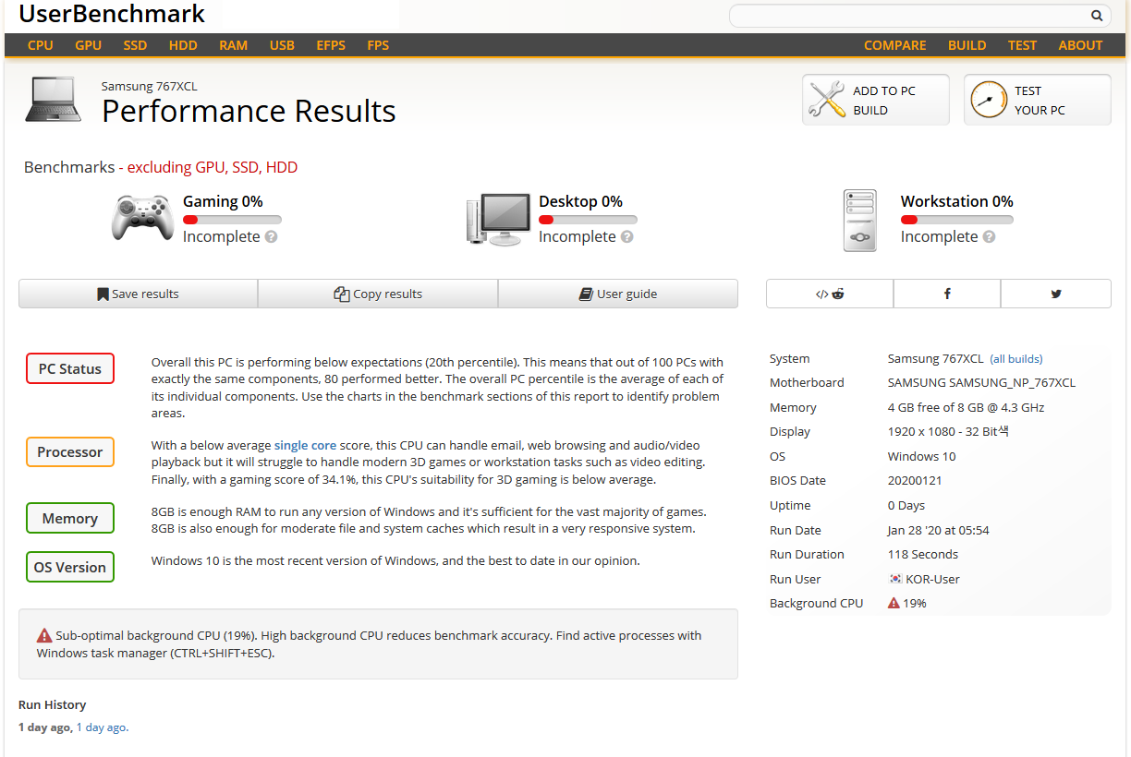Click the Windows 10 OS value
1131x757 pixels.
click(921, 456)
